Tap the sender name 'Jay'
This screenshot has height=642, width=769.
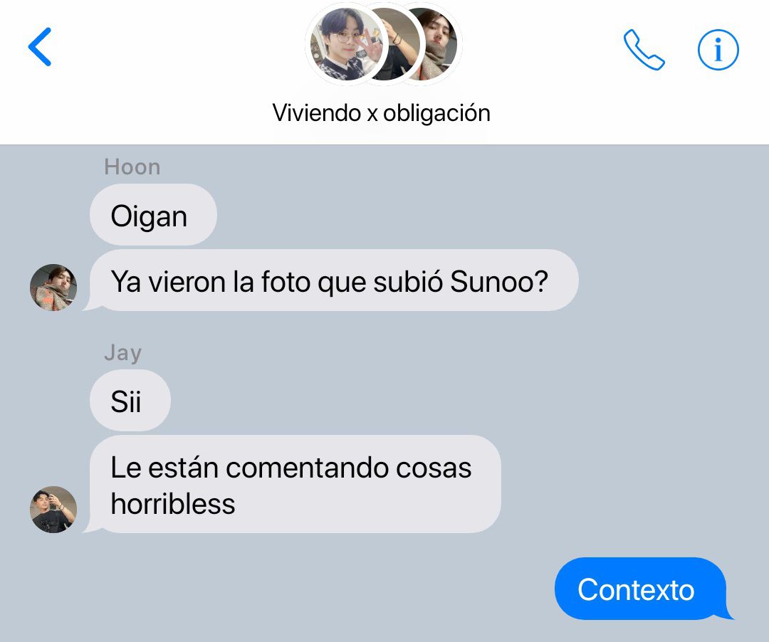[123, 353]
